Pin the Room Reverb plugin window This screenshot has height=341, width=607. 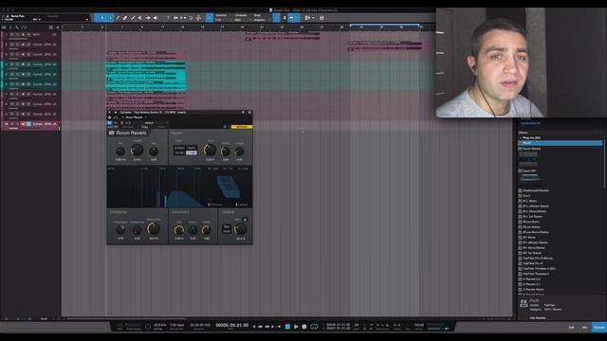[243, 112]
